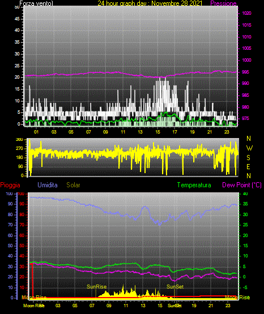Viewport: 264px width, 314px height.
Task: Select the 'S' wind direction compass letter
Action: [x=248, y=158]
